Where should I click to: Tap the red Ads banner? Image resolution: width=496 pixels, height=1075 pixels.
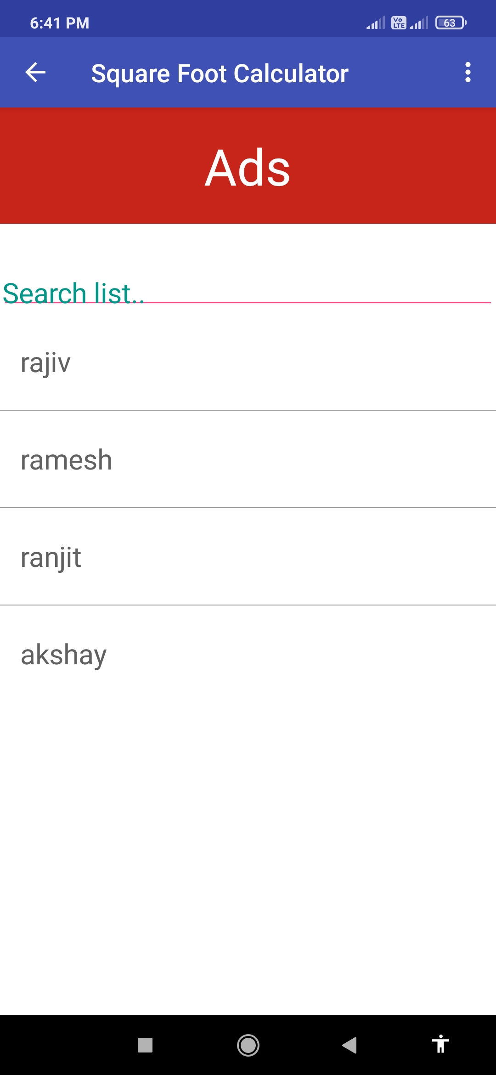[248, 166]
